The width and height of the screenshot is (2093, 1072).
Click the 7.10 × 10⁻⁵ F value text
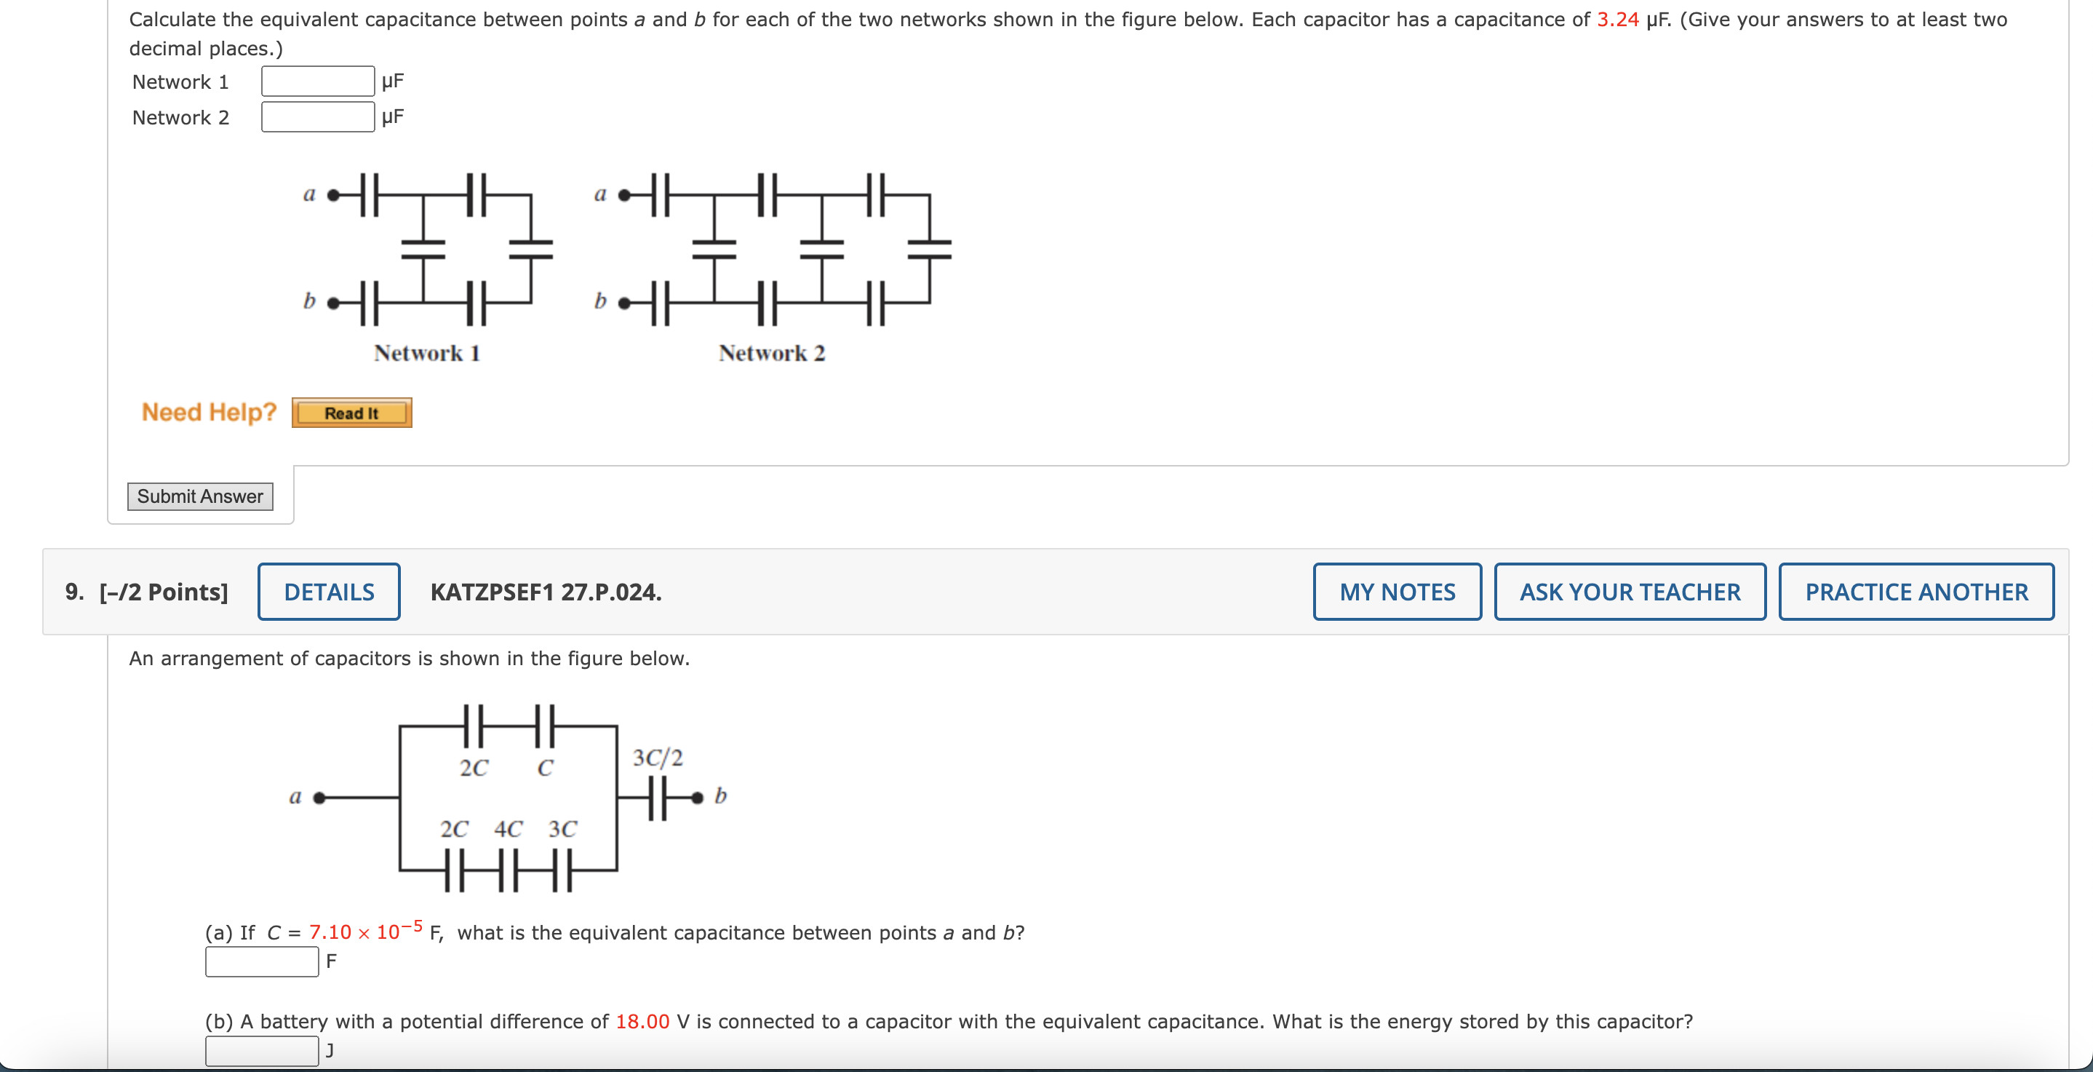coord(363,932)
